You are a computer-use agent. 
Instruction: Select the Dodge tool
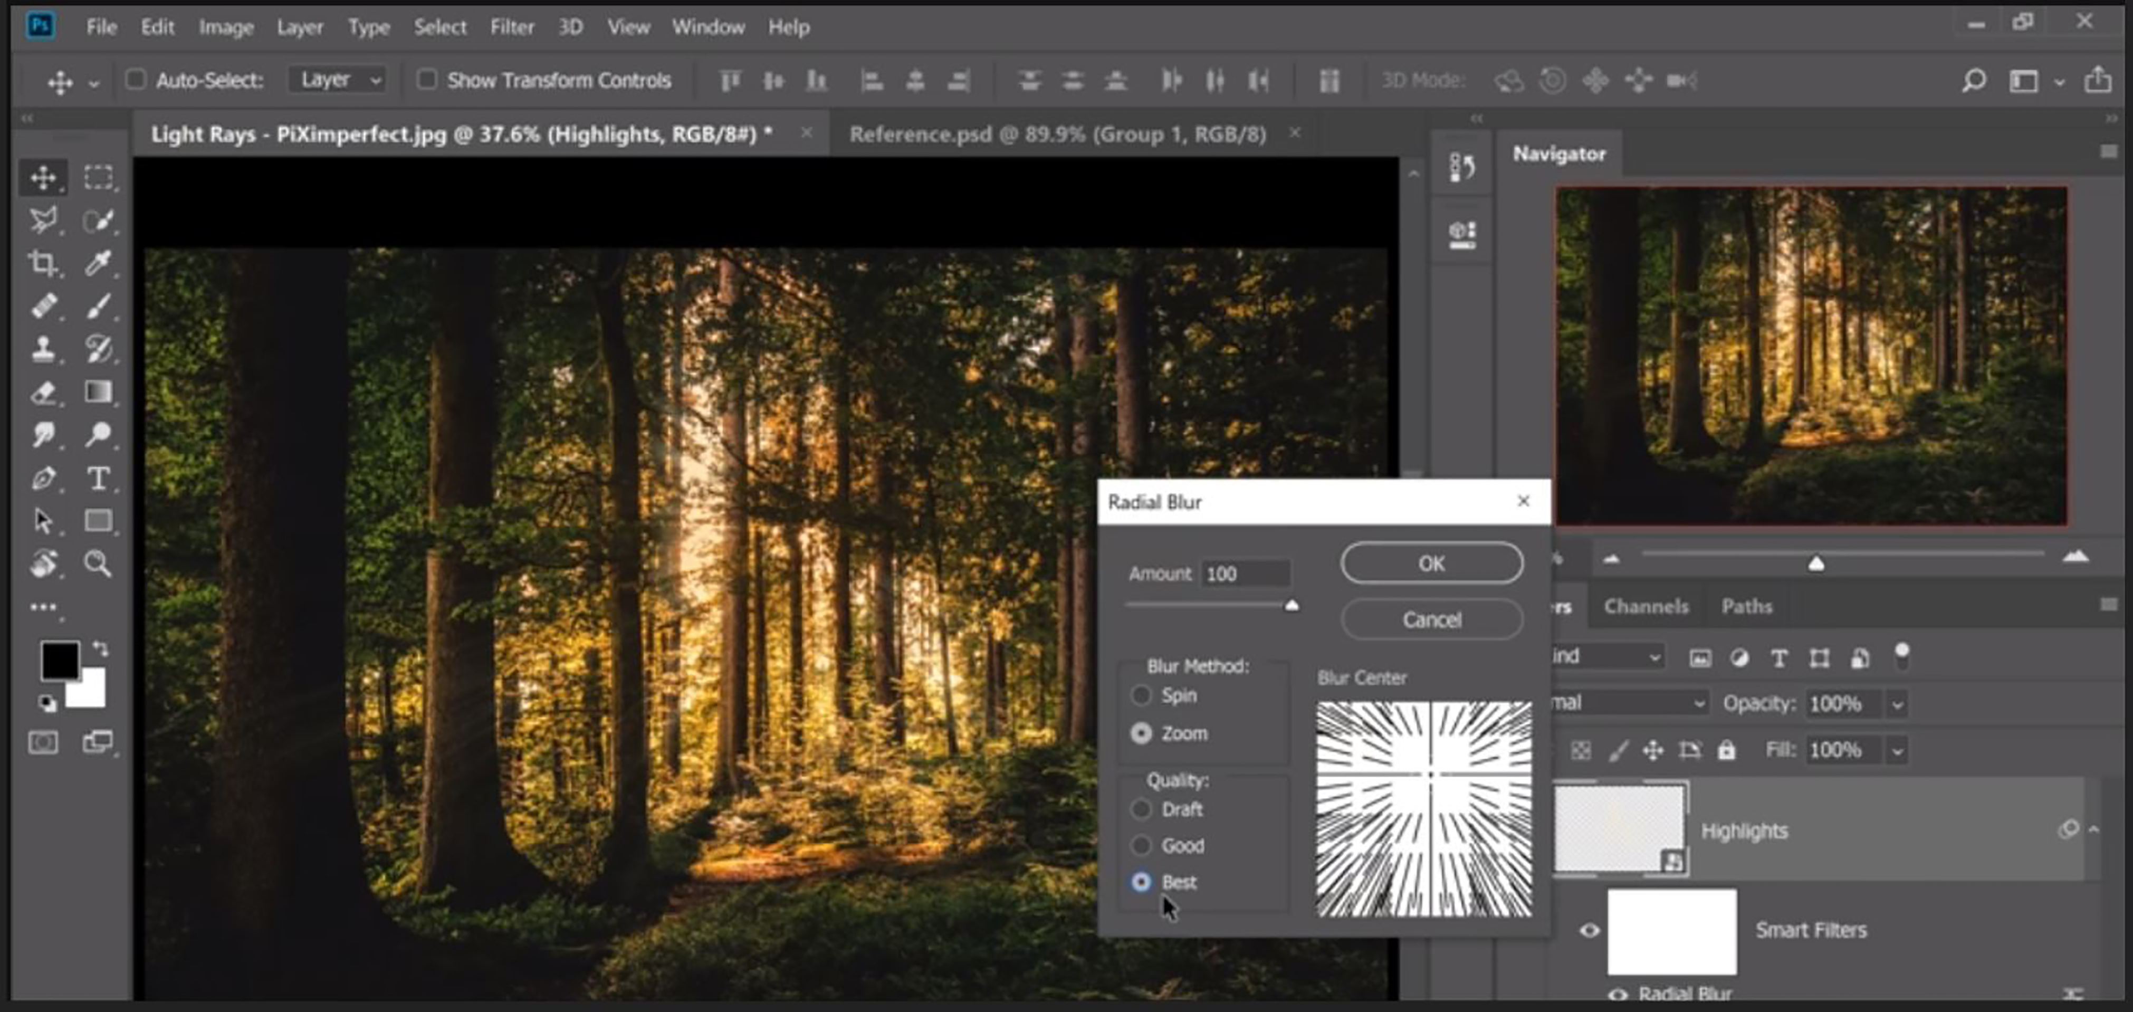(99, 434)
